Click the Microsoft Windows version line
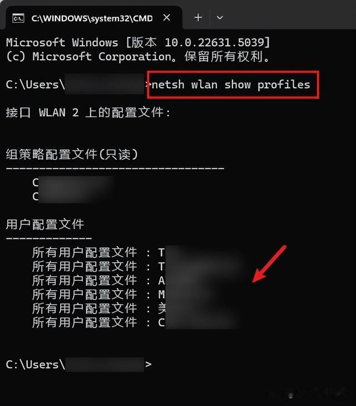The image size is (356, 406). (138, 42)
